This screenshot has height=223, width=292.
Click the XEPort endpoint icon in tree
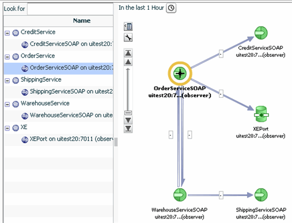25,140
